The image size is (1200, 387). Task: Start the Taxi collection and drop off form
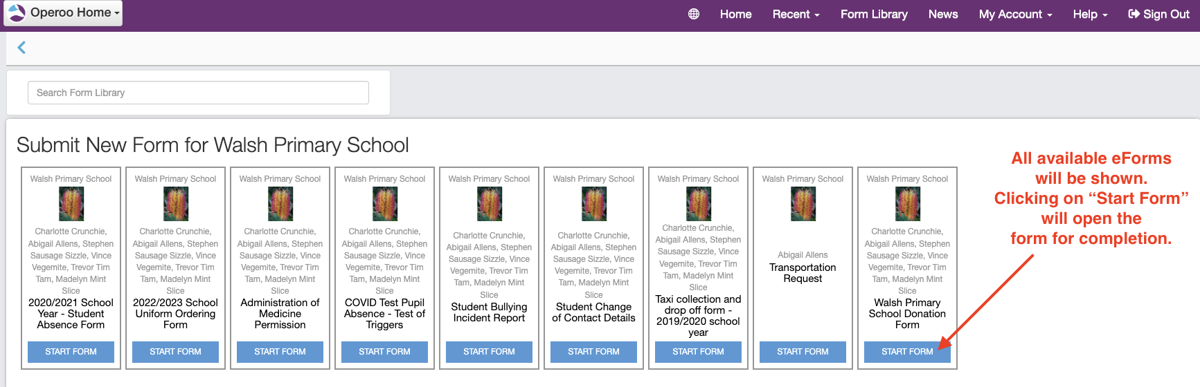pyautogui.click(x=698, y=352)
